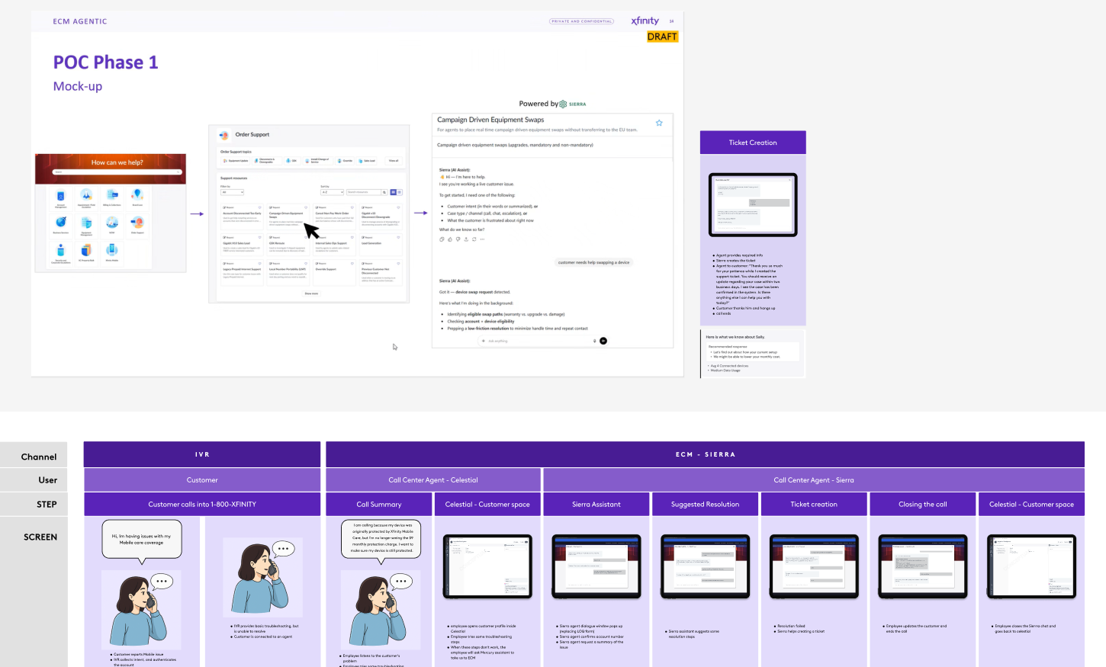
Task: Click the 'Hi, Im having issues' speech bubble
Action: pyautogui.click(x=142, y=539)
